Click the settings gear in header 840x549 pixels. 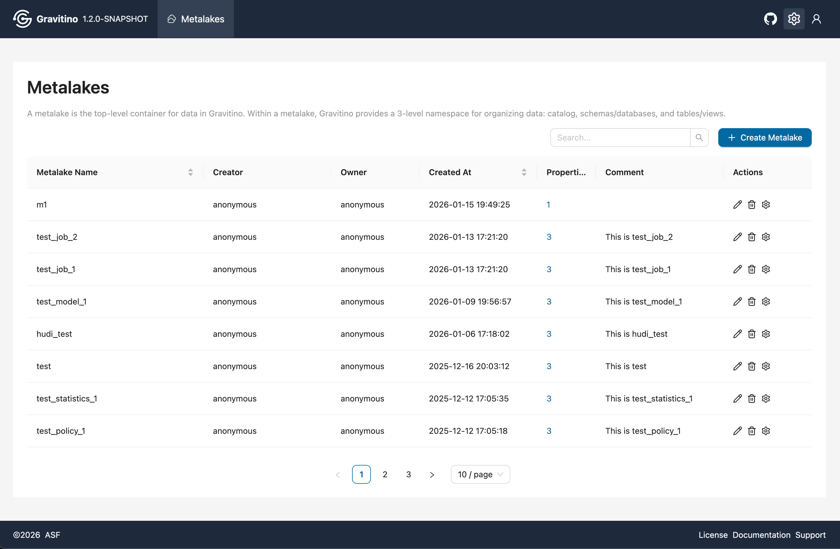[x=794, y=19]
